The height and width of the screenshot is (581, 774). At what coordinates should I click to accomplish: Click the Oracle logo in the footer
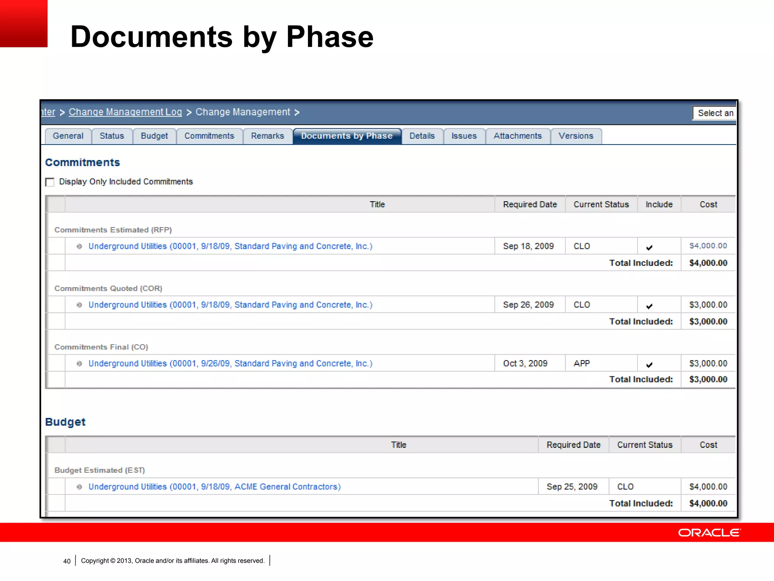point(709,533)
